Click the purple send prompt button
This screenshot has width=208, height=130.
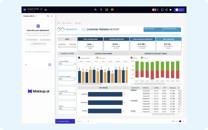click(x=49, y=64)
